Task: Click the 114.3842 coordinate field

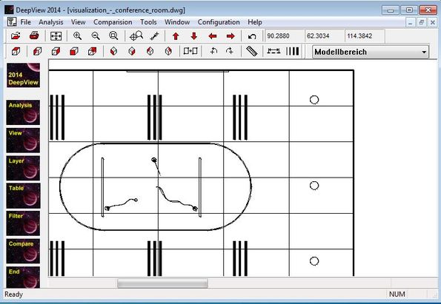Action: pos(365,36)
